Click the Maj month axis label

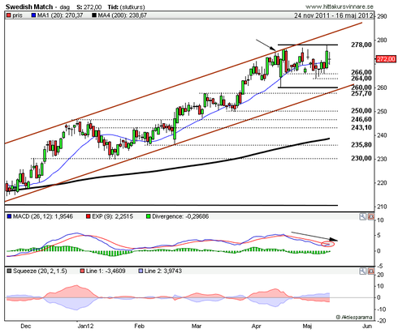coord(307,327)
